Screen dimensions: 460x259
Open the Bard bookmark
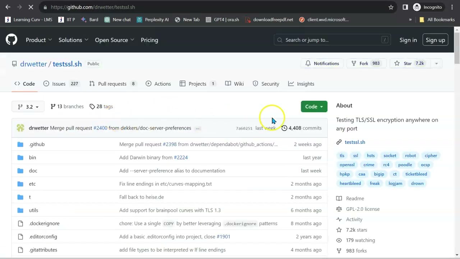[89, 20]
